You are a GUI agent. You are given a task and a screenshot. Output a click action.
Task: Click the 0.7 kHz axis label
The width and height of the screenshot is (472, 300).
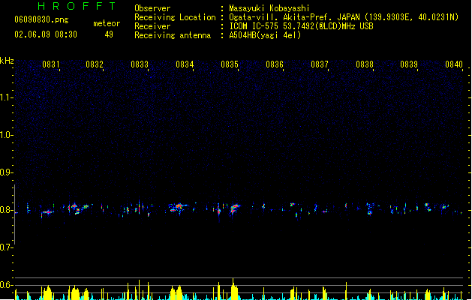coord(5,247)
